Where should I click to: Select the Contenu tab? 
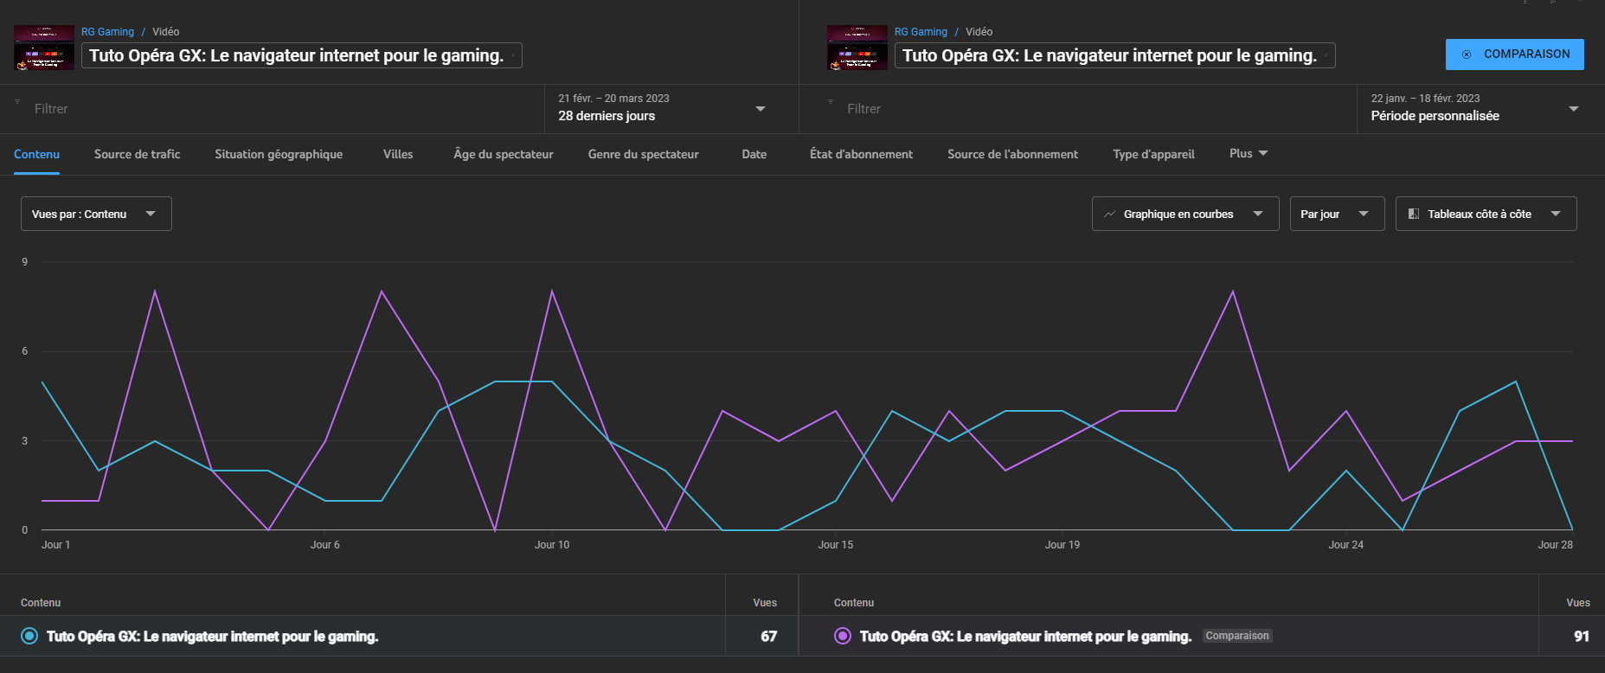pos(36,154)
